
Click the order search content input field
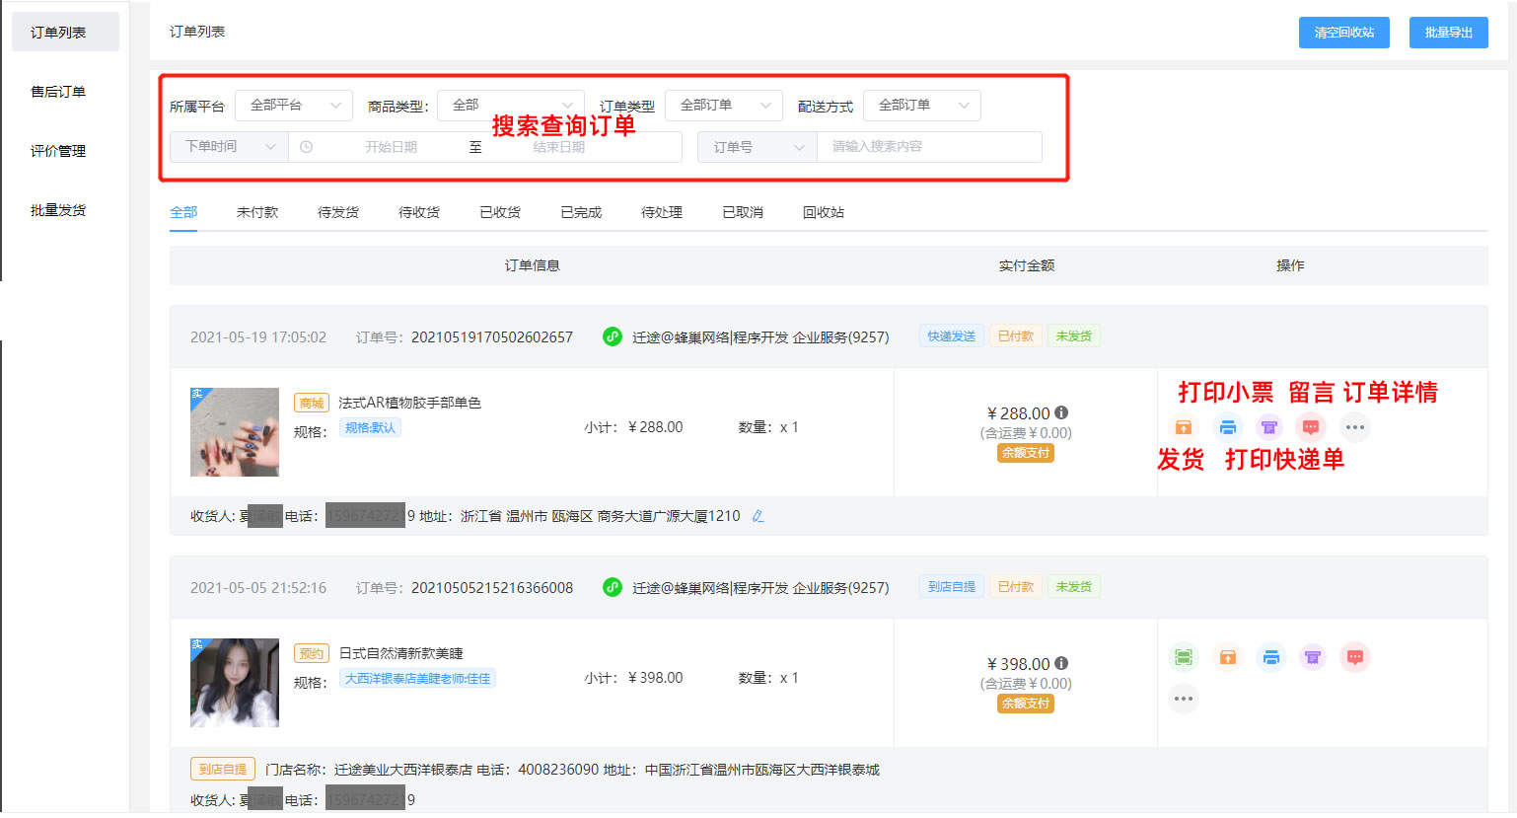click(928, 147)
